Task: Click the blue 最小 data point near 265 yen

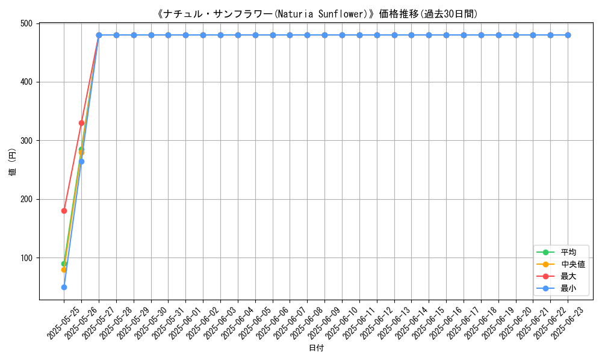Action: (81, 161)
